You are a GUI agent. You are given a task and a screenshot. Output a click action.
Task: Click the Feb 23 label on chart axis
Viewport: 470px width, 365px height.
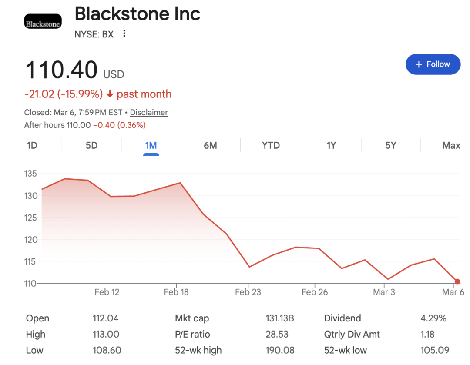(248, 292)
